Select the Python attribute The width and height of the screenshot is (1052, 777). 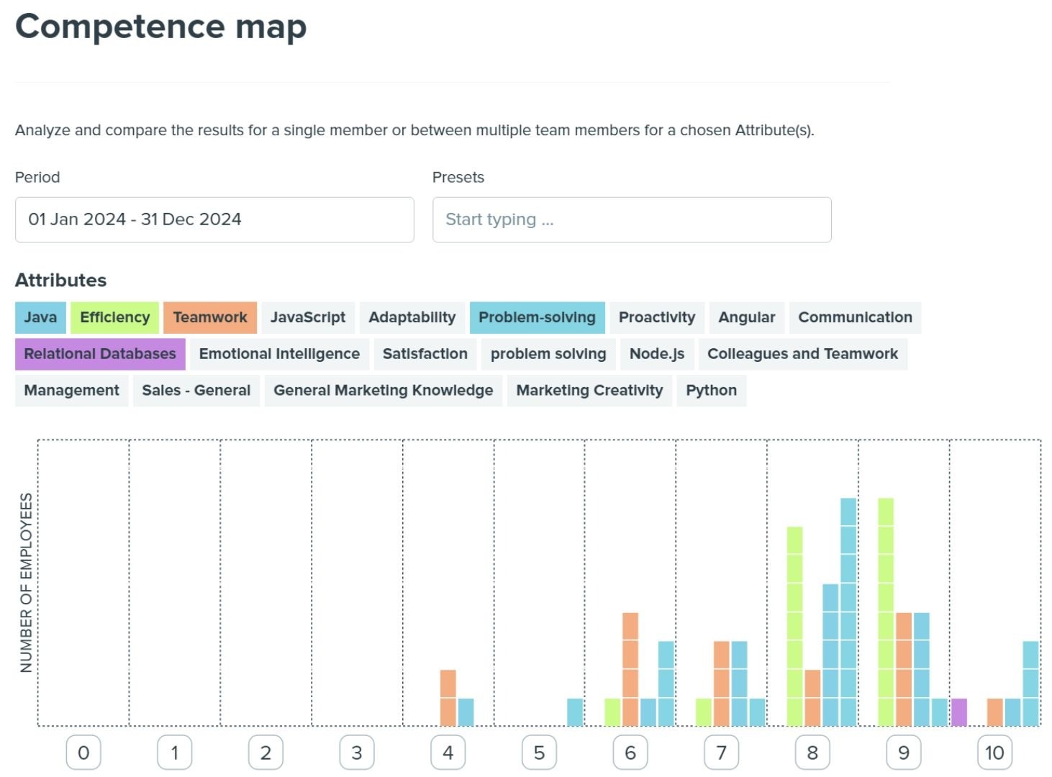tap(712, 391)
